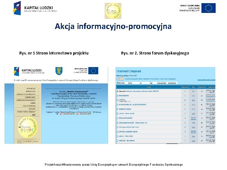Screen dimensions: 227x170
Task: Open the AKTUALNOŚCI sidebar menu item
Action: tap(31, 91)
